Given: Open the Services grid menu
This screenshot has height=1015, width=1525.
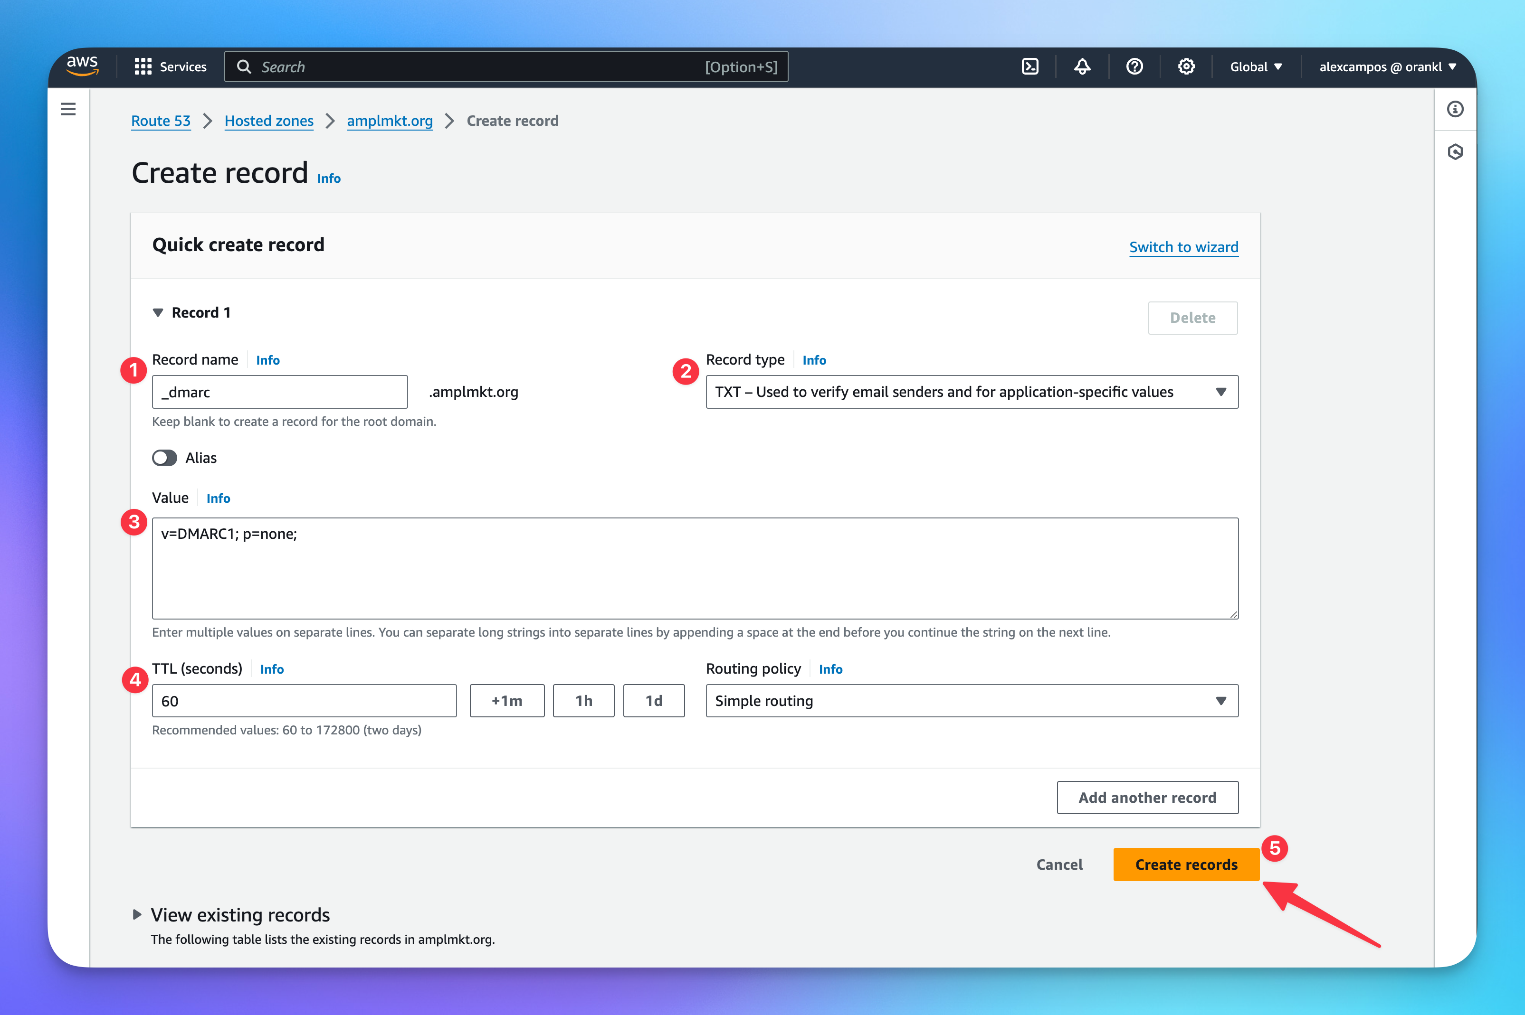Looking at the screenshot, I should point(170,66).
